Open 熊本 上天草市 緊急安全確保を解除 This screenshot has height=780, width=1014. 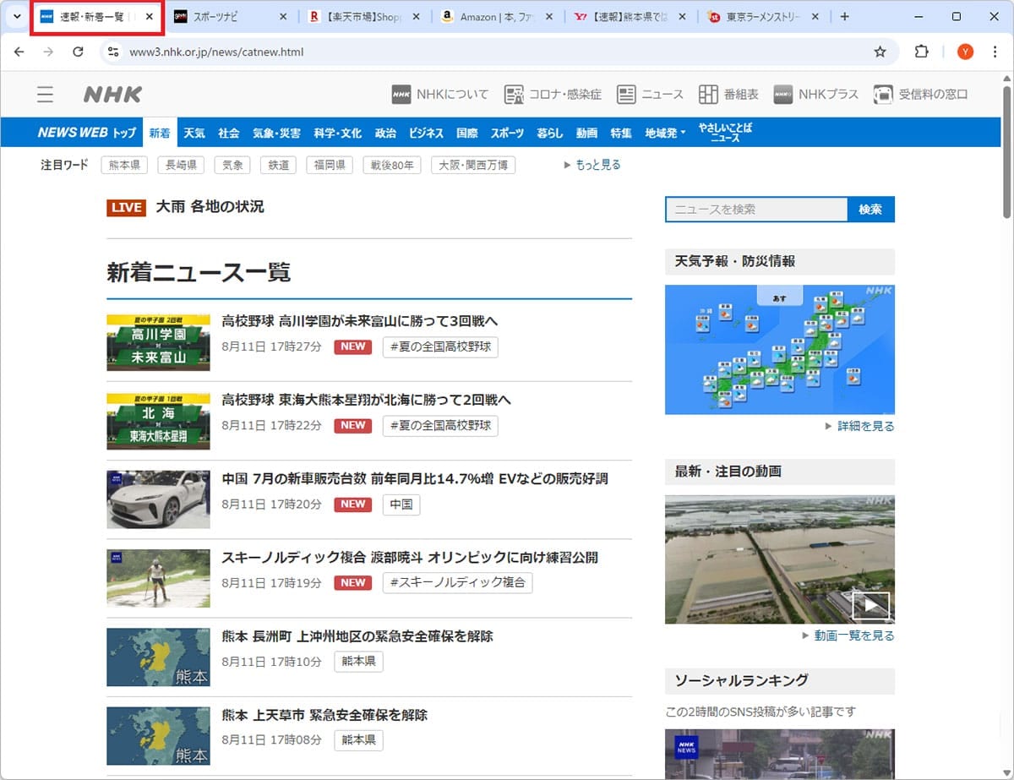(x=324, y=715)
